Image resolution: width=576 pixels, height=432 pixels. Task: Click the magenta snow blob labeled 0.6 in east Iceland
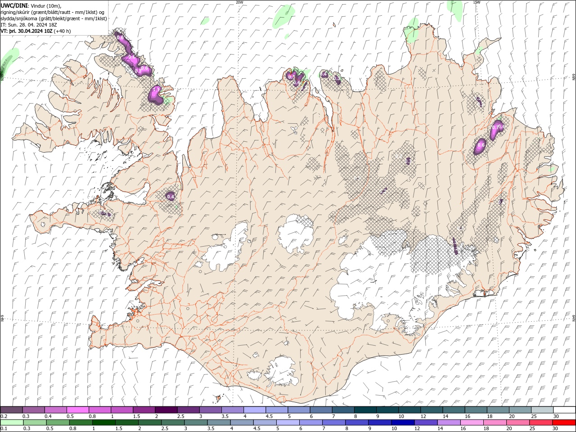coord(481,146)
